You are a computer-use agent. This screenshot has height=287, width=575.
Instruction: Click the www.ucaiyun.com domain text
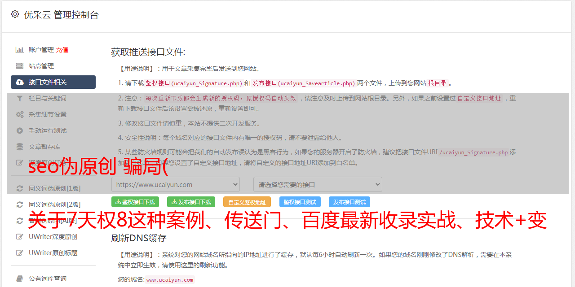point(170,279)
